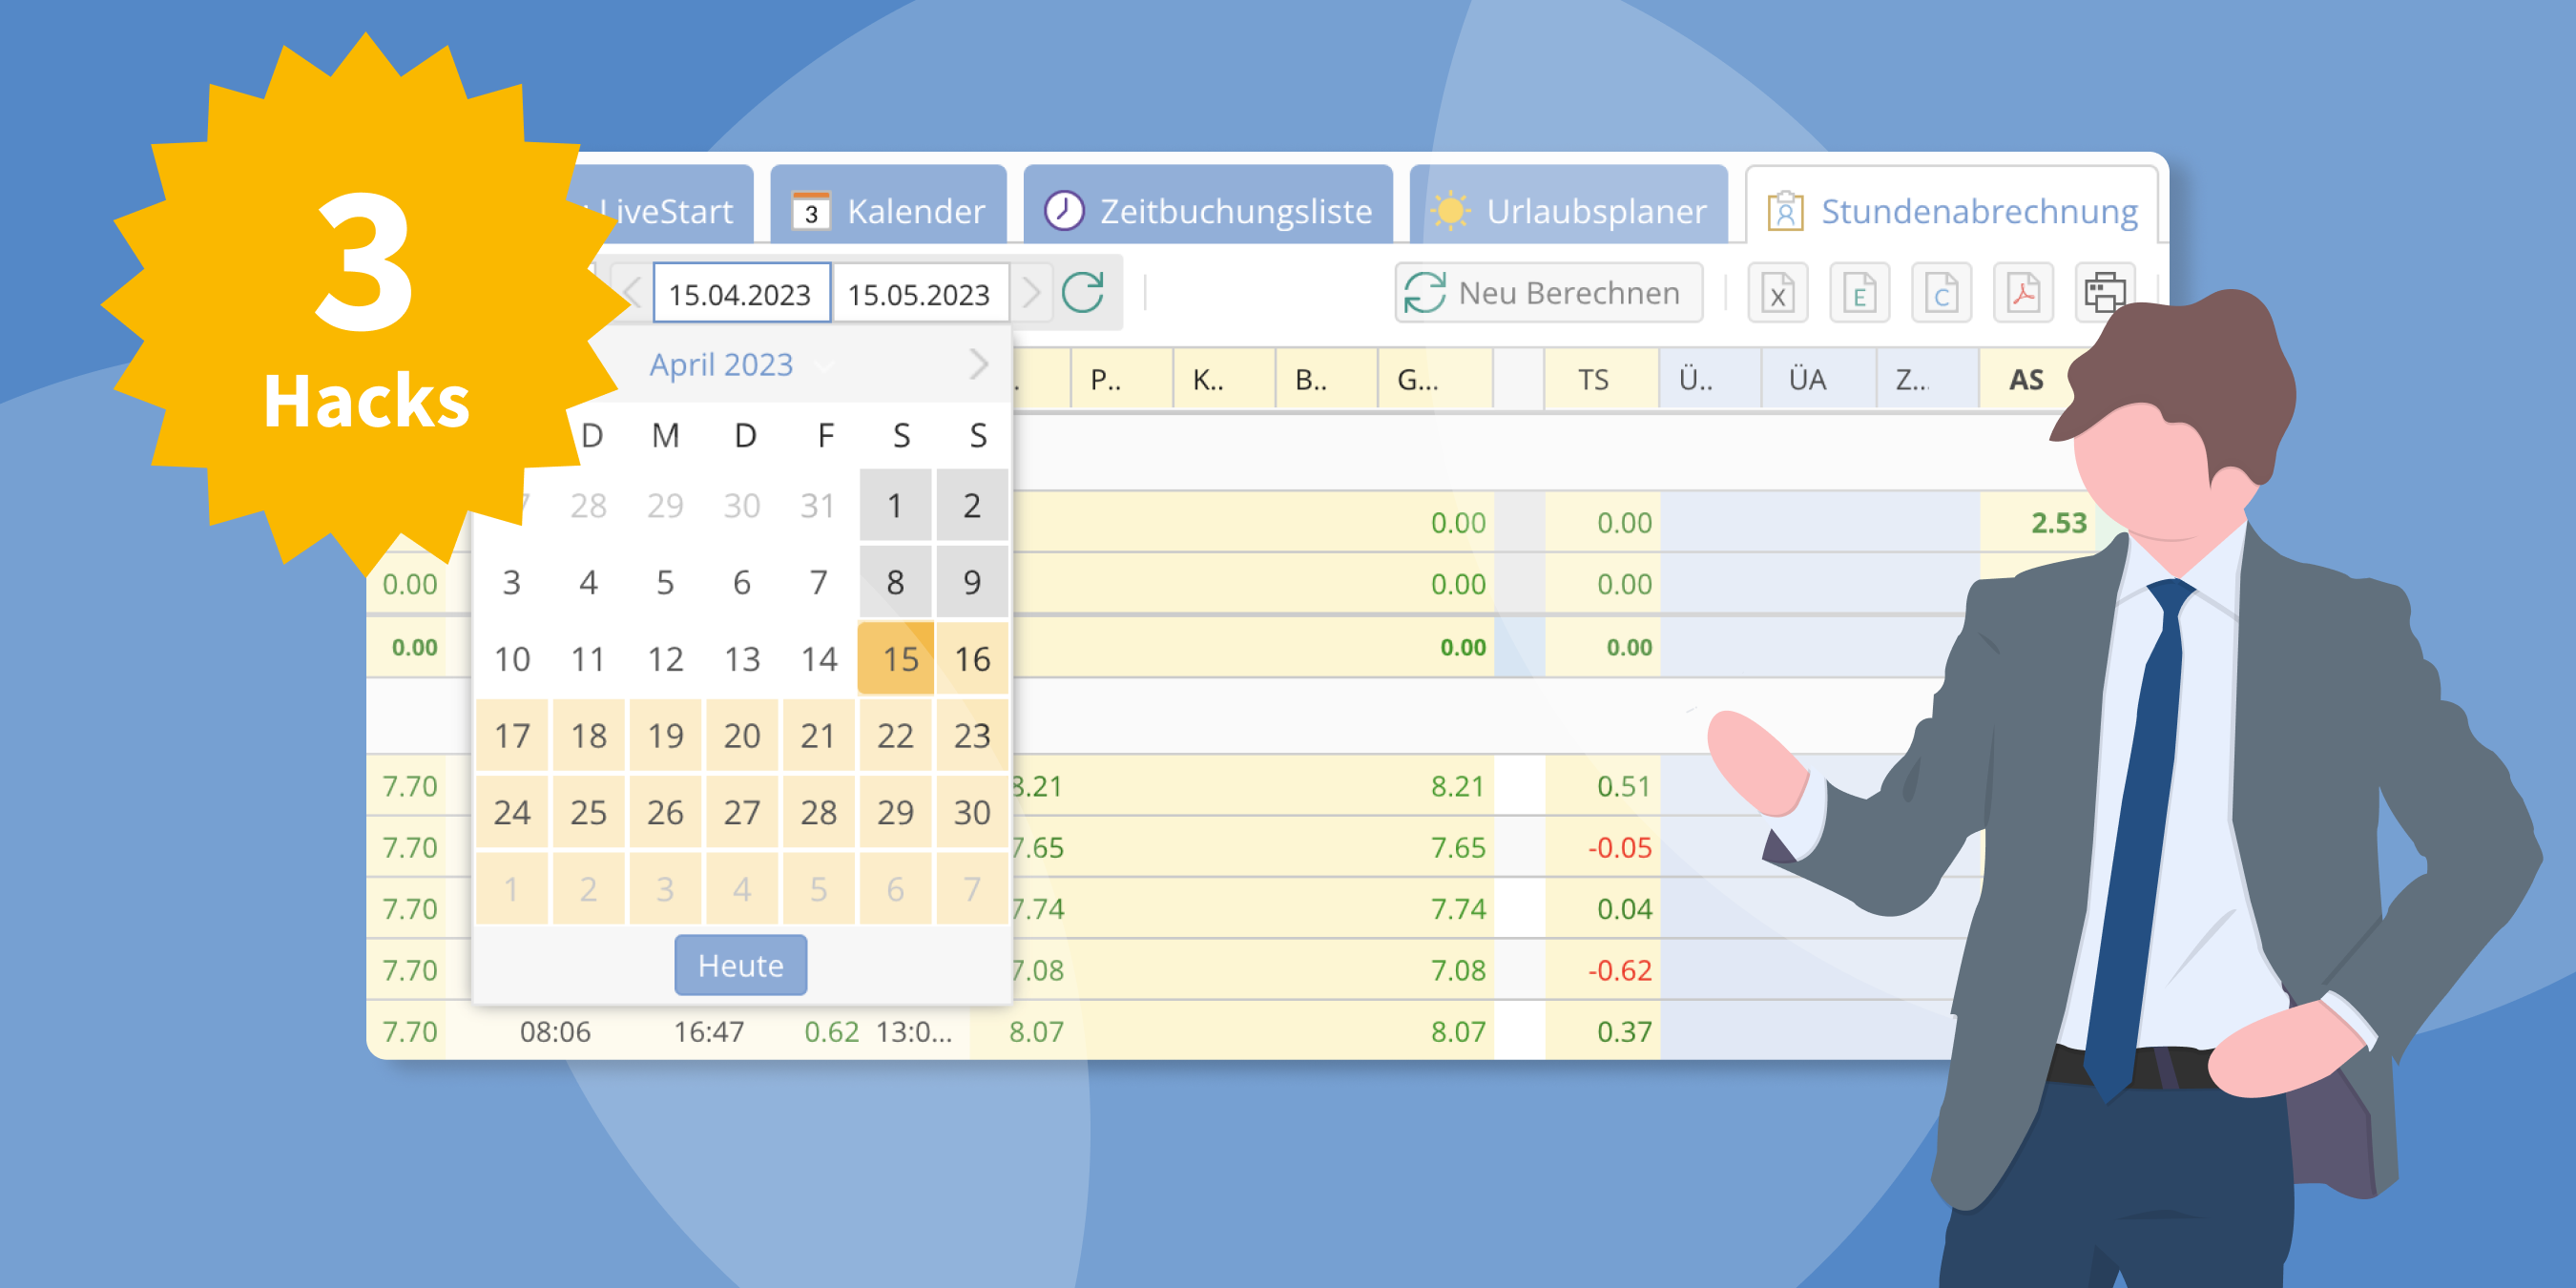Export to Excel with the X file icon

pos(1777,293)
